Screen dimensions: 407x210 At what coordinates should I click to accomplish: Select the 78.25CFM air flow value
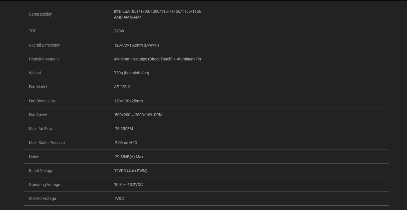point(124,129)
